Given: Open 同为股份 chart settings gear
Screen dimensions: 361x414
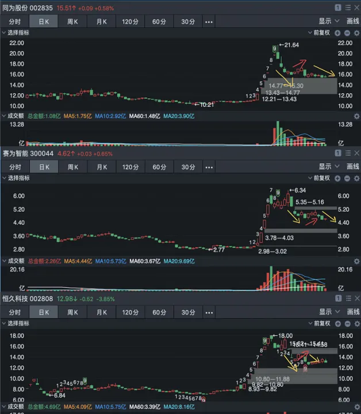Looking at the screenshot, I should pyautogui.click(x=356, y=33).
